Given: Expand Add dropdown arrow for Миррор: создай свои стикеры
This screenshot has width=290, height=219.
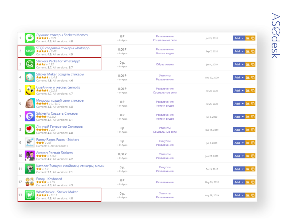Looking at the screenshot, I should (x=243, y=104).
